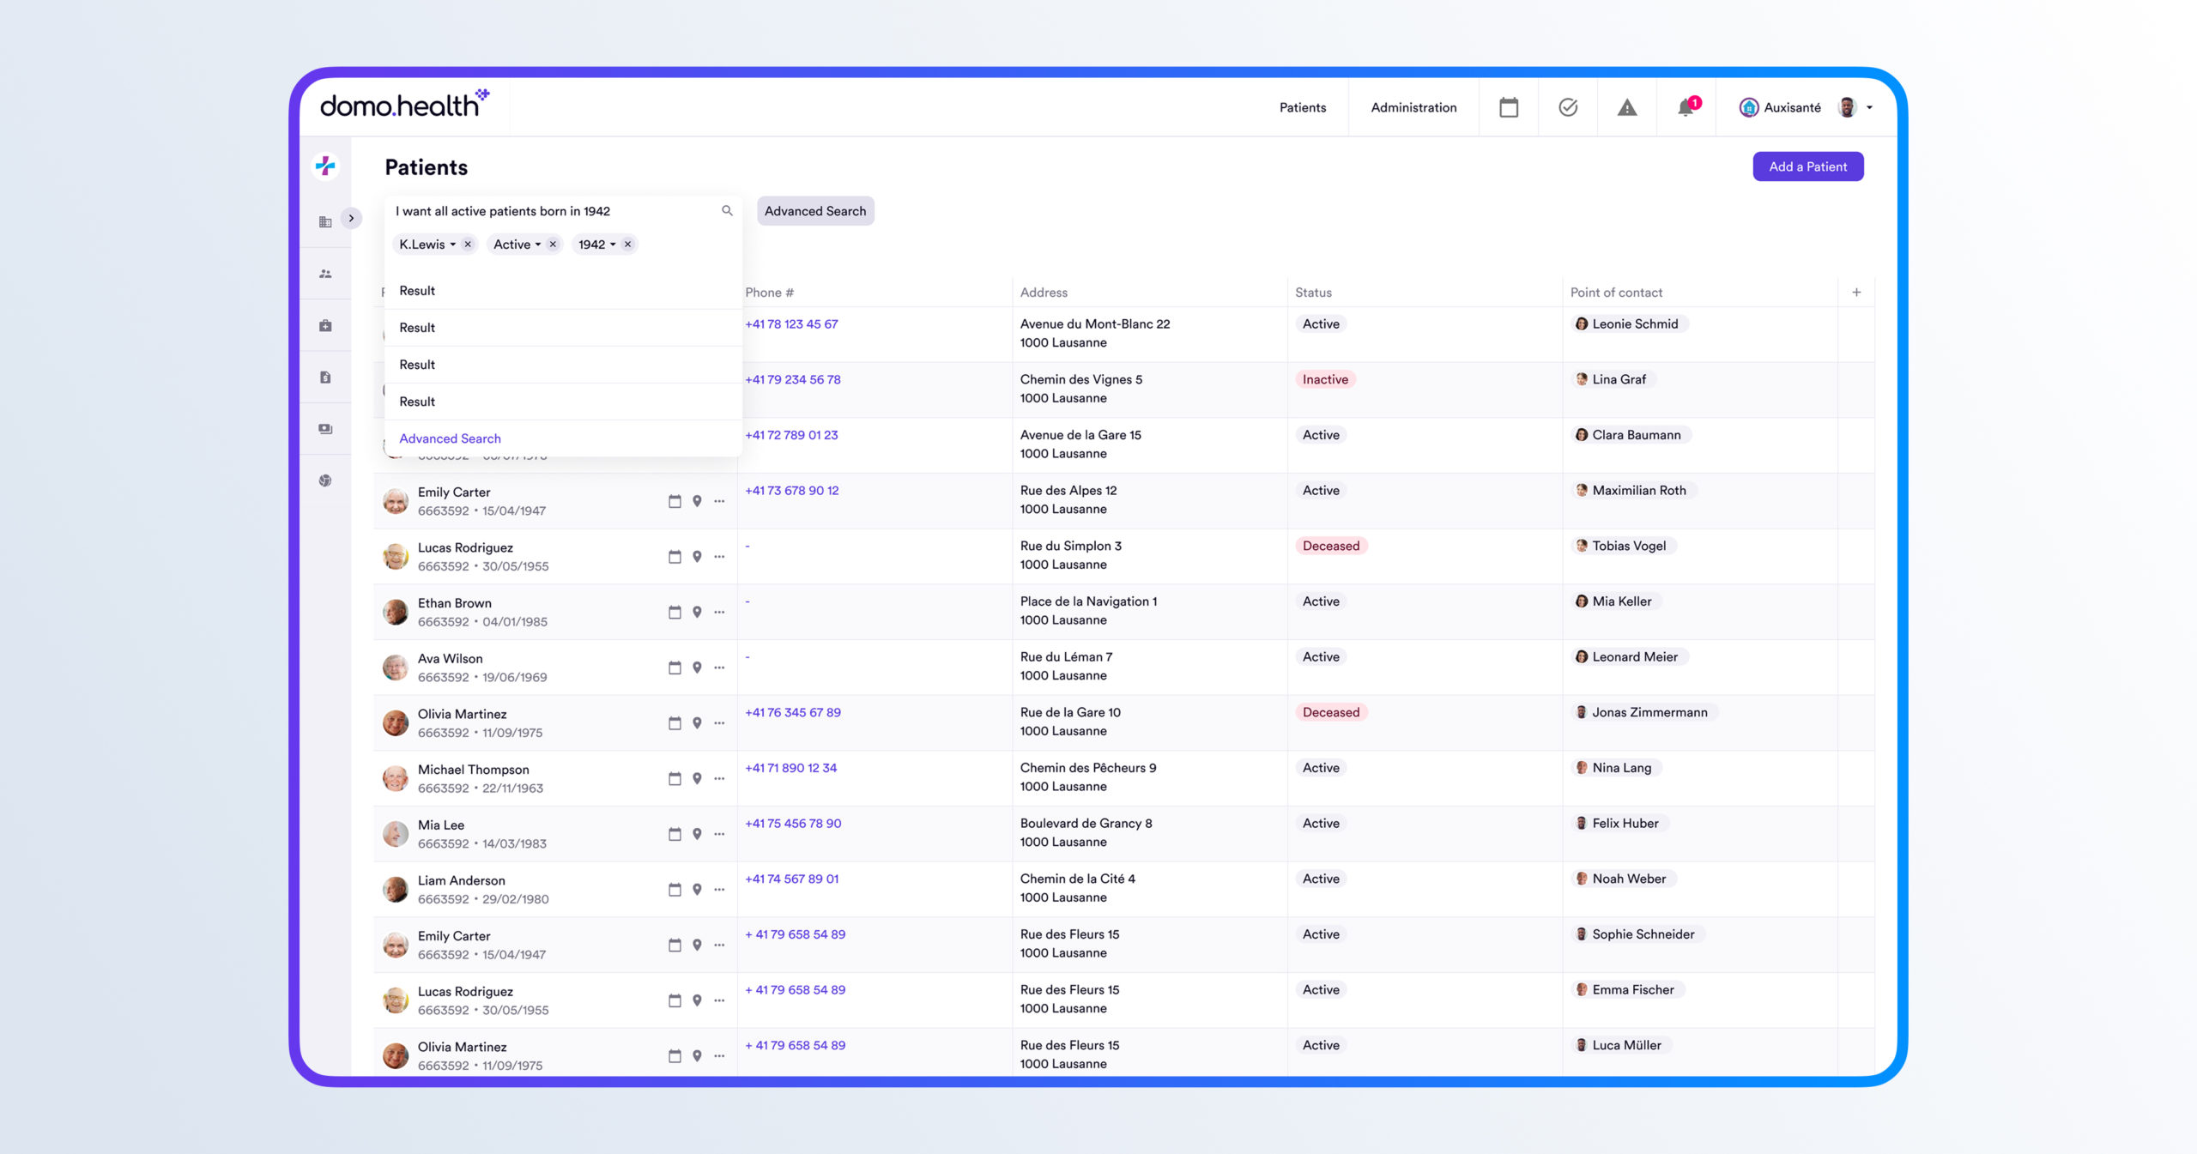Click the Add a Patient button

point(1807,166)
